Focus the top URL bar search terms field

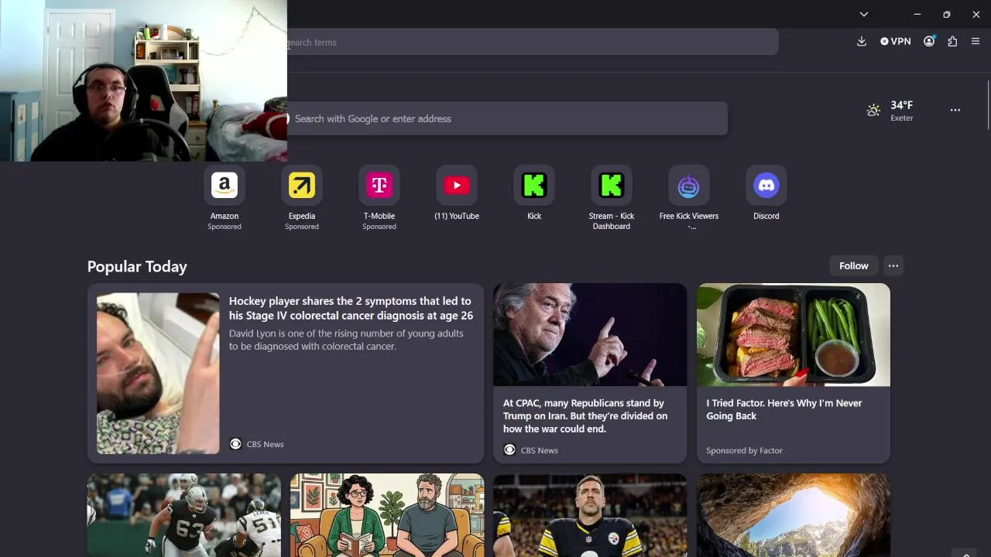(532, 43)
